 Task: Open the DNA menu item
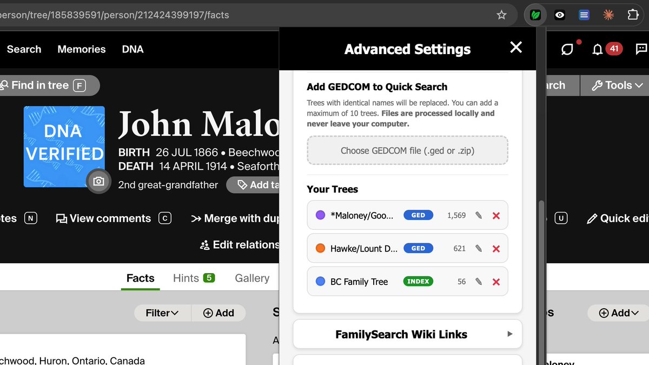tap(133, 49)
